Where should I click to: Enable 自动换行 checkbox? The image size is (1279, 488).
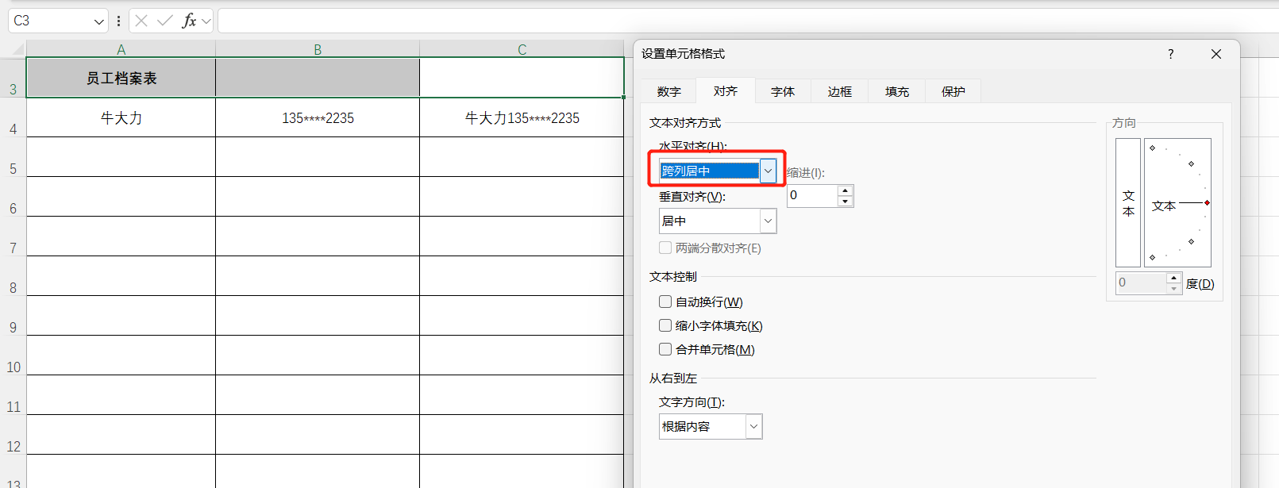665,302
